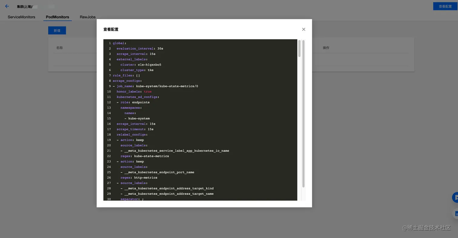
Task: Click the 'rule_files: []' line
Action: (126, 75)
